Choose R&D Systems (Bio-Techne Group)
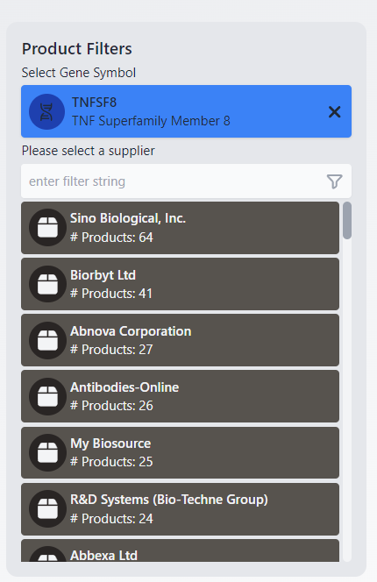This screenshot has width=377, height=582. click(180, 509)
